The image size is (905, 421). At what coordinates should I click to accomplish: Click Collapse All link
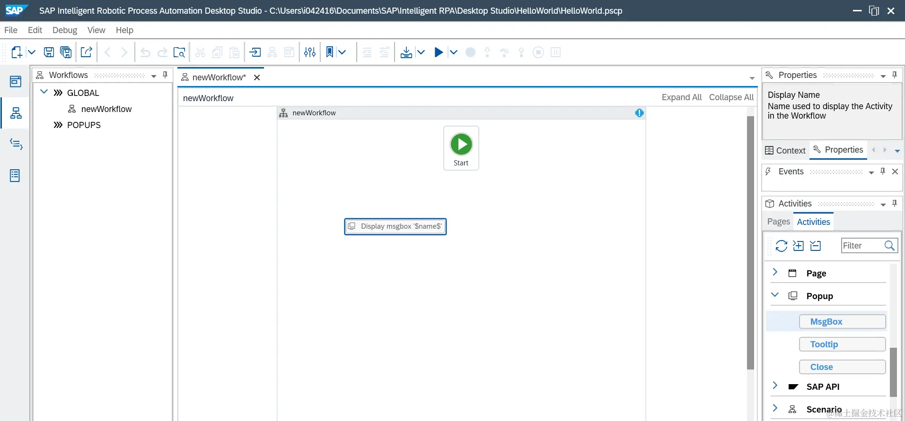tap(731, 97)
